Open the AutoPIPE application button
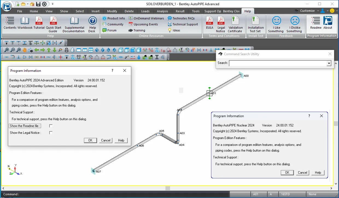339x198 pixels. coord(7,6)
